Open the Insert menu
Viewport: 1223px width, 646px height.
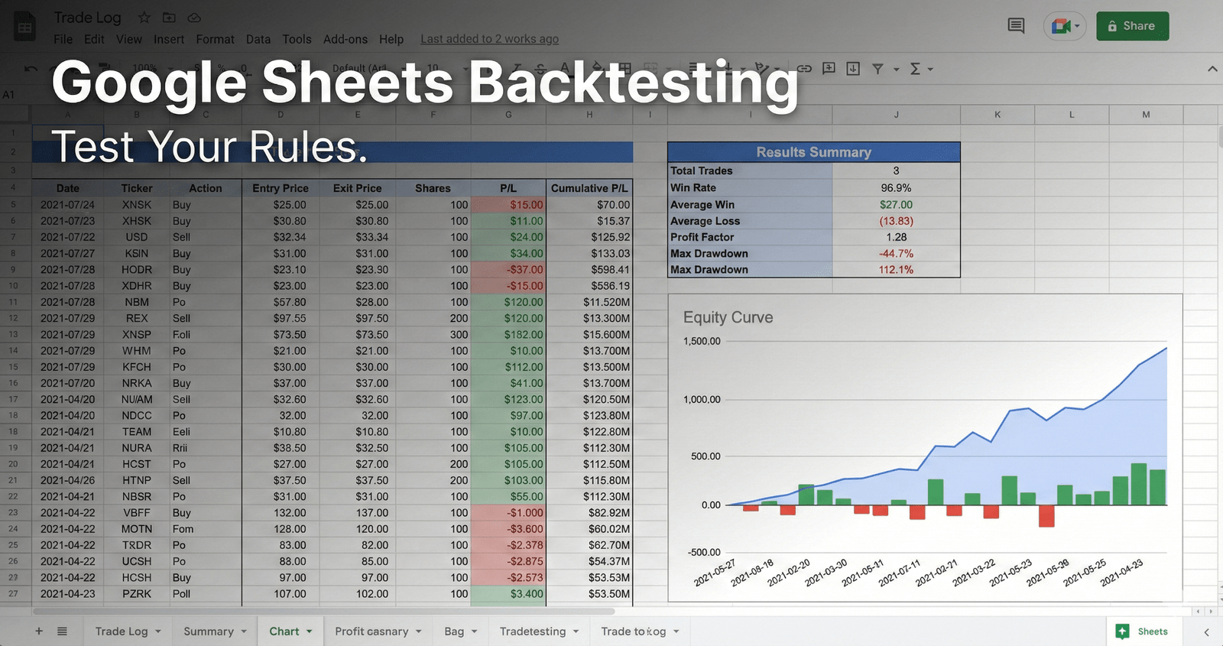[168, 39]
